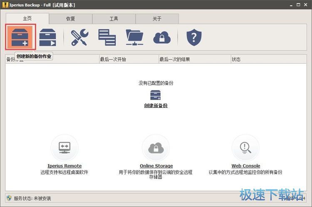Open the 工具 tab
The width and height of the screenshot is (312, 207).
click(114, 19)
